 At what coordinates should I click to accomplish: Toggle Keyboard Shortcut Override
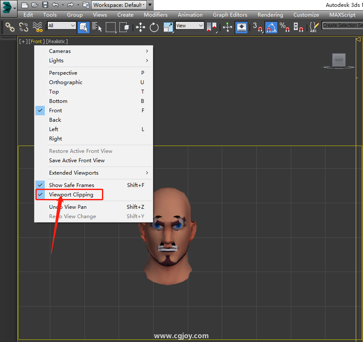[x=241, y=27]
